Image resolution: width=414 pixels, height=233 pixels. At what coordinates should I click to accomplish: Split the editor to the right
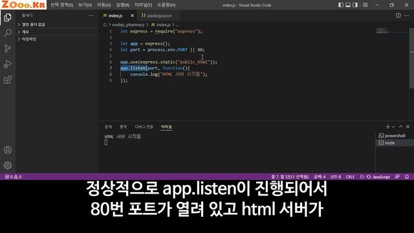(398, 16)
